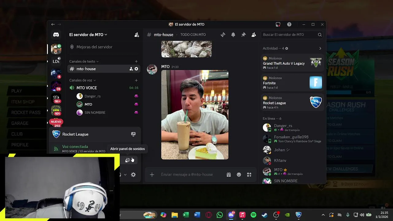Image resolution: width=393 pixels, height=221 pixels.
Task: Open the server icon with 74 badge
Action: tap(56, 86)
